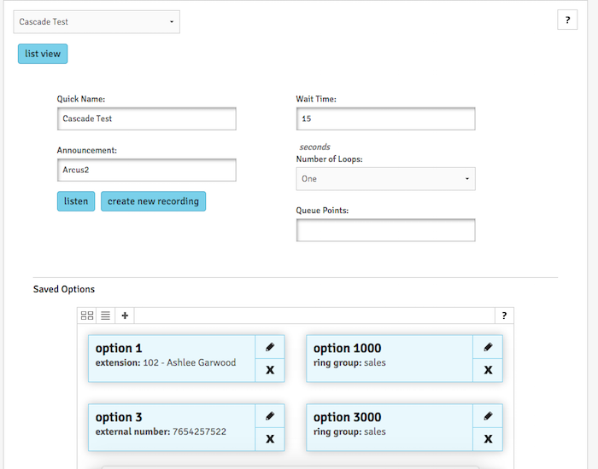This screenshot has height=469, width=598.
Task: Open page help question mark at top right
Action: point(567,20)
